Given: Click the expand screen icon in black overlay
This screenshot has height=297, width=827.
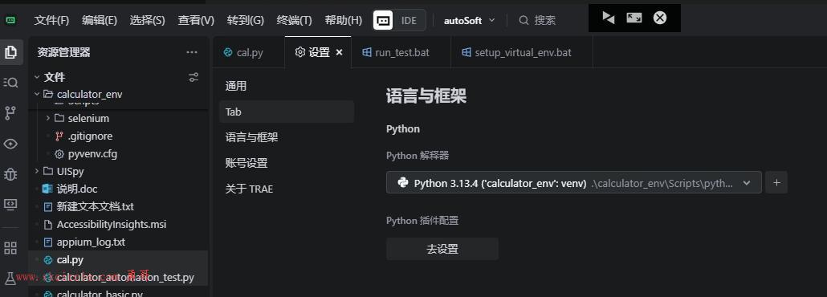Looking at the screenshot, I should click(x=634, y=18).
